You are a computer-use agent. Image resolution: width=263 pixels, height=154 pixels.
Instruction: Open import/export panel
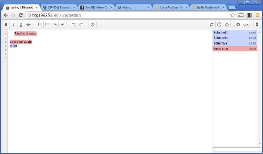pos(212,25)
